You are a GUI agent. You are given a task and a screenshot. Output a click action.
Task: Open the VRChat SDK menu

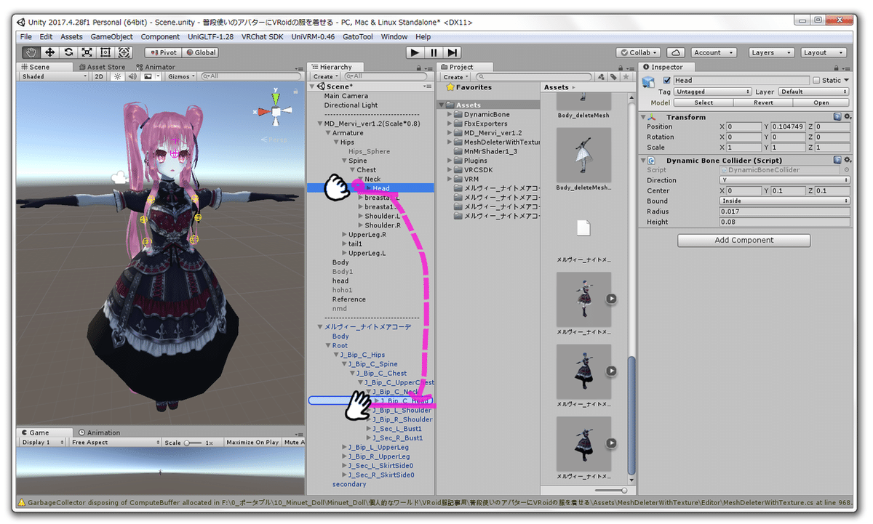(x=263, y=36)
